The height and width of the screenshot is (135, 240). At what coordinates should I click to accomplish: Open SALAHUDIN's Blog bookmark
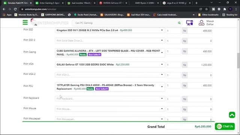tap(112, 15)
